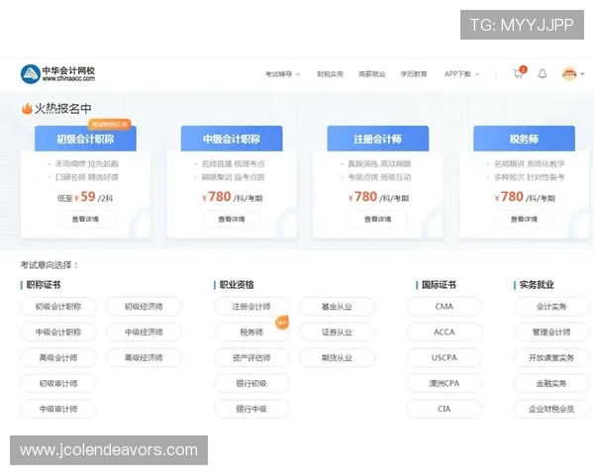The height and width of the screenshot is (475, 594).
Task: Expand the APP下载 dropdown menu
Action: [x=462, y=74]
